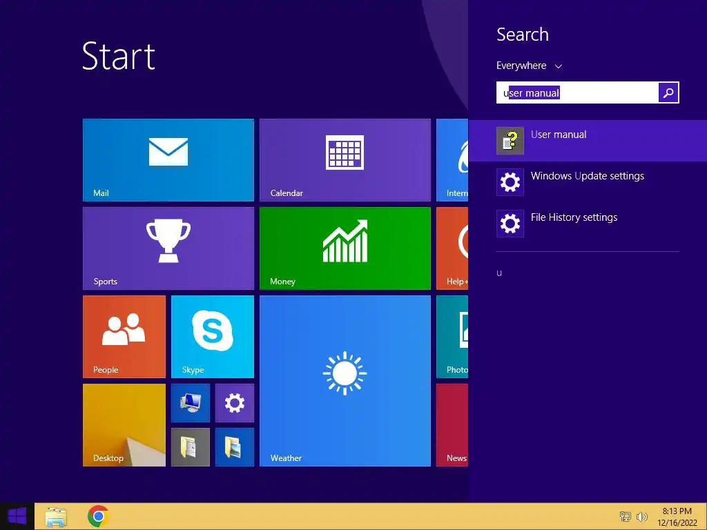Image resolution: width=707 pixels, height=530 pixels.
Task: Click the taskbar clock showing 8:13 PM
Action: click(677, 516)
